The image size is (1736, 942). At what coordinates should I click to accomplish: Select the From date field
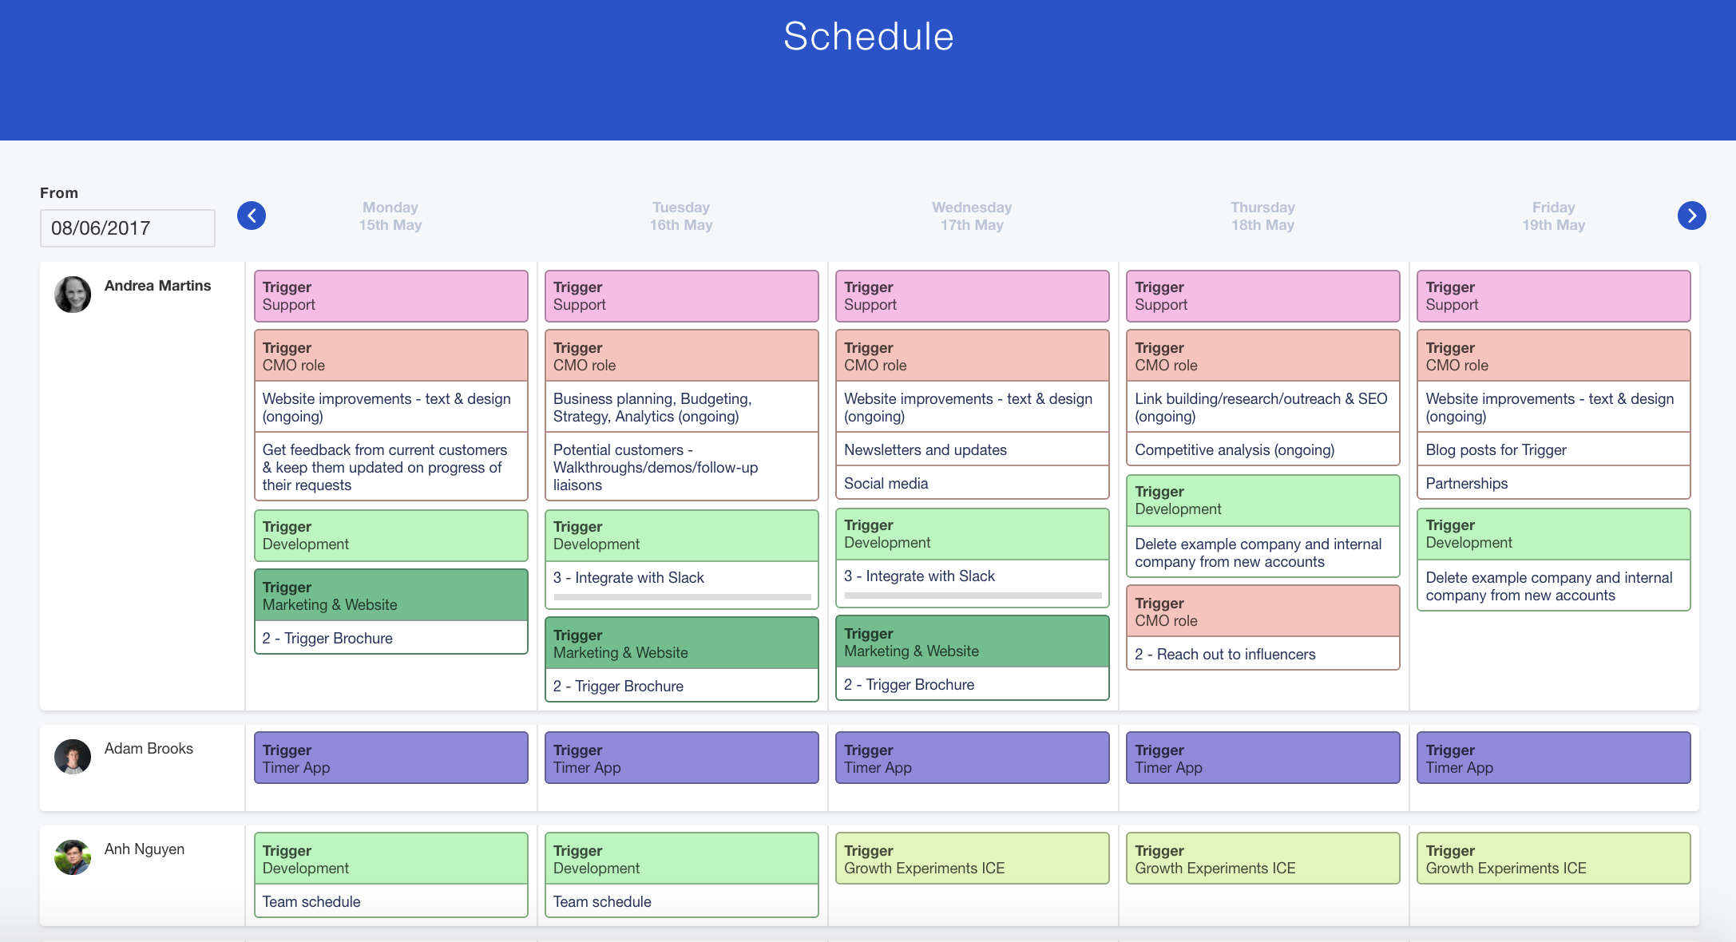coord(127,228)
